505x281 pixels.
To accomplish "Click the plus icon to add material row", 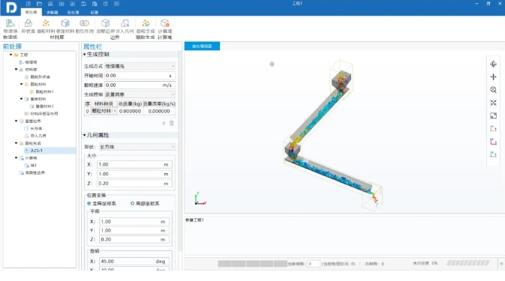I will (164, 123).
